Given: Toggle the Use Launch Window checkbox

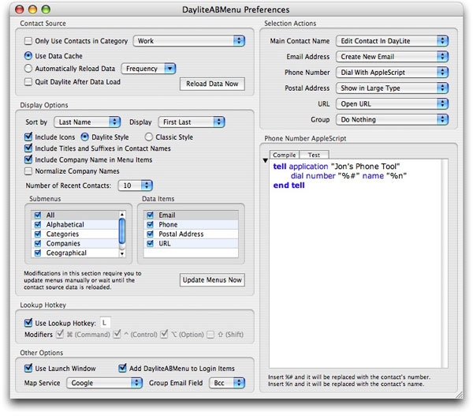Looking at the screenshot, I should [x=28, y=368].
